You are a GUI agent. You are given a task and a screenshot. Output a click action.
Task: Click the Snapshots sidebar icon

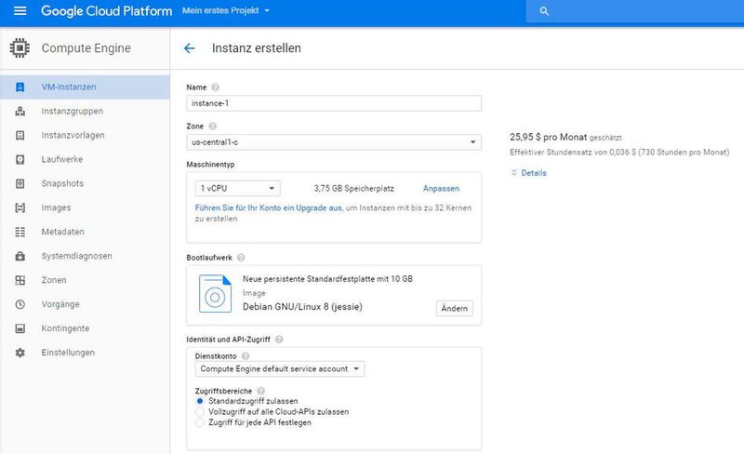pos(20,183)
